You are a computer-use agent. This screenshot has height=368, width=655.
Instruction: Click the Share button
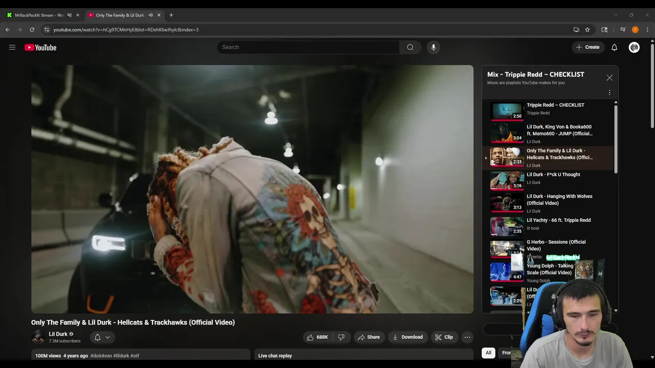point(368,337)
